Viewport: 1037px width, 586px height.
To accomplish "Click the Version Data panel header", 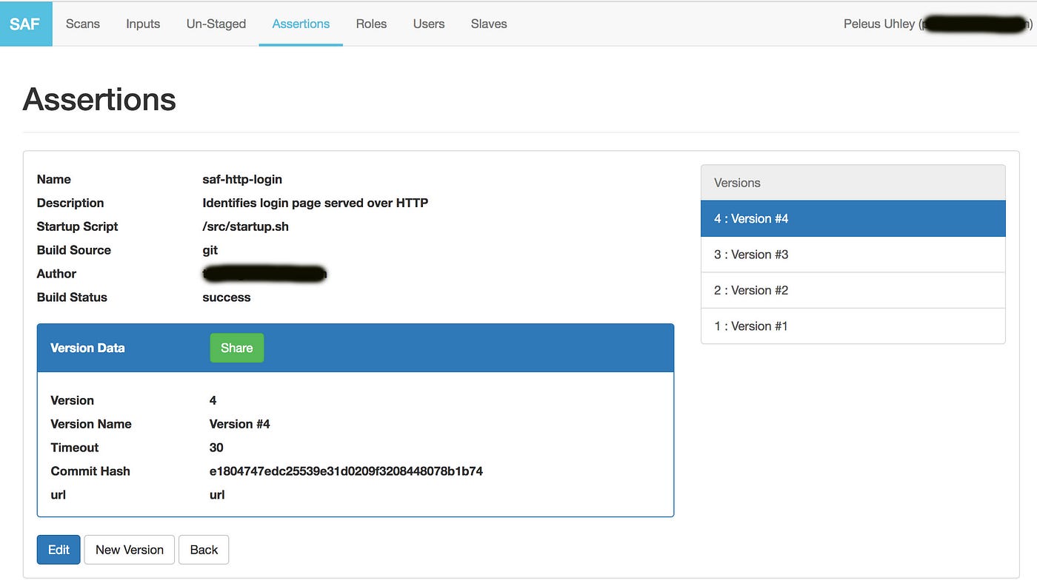I will 87,348.
